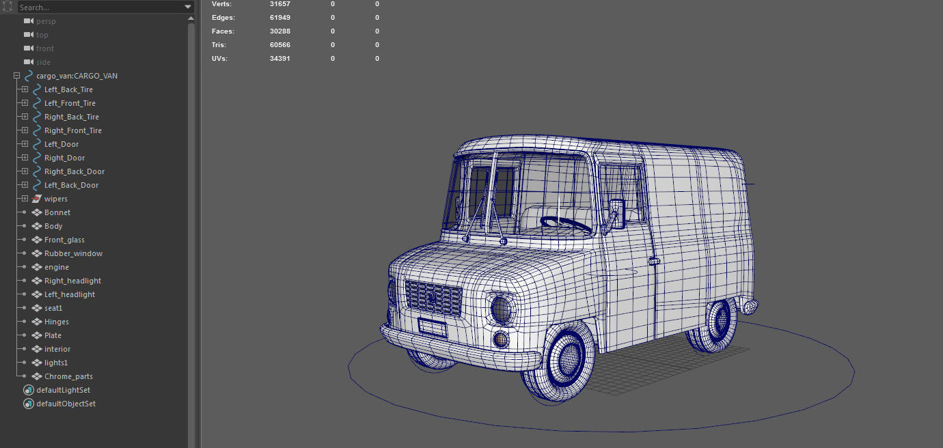
Task: Click the red set icon beside wipers
Action: [x=36, y=199]
